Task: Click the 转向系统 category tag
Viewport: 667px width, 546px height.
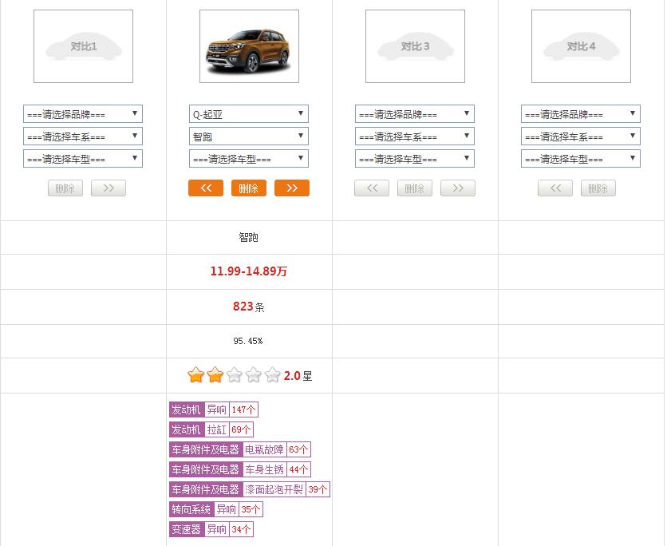Action: 191,509
